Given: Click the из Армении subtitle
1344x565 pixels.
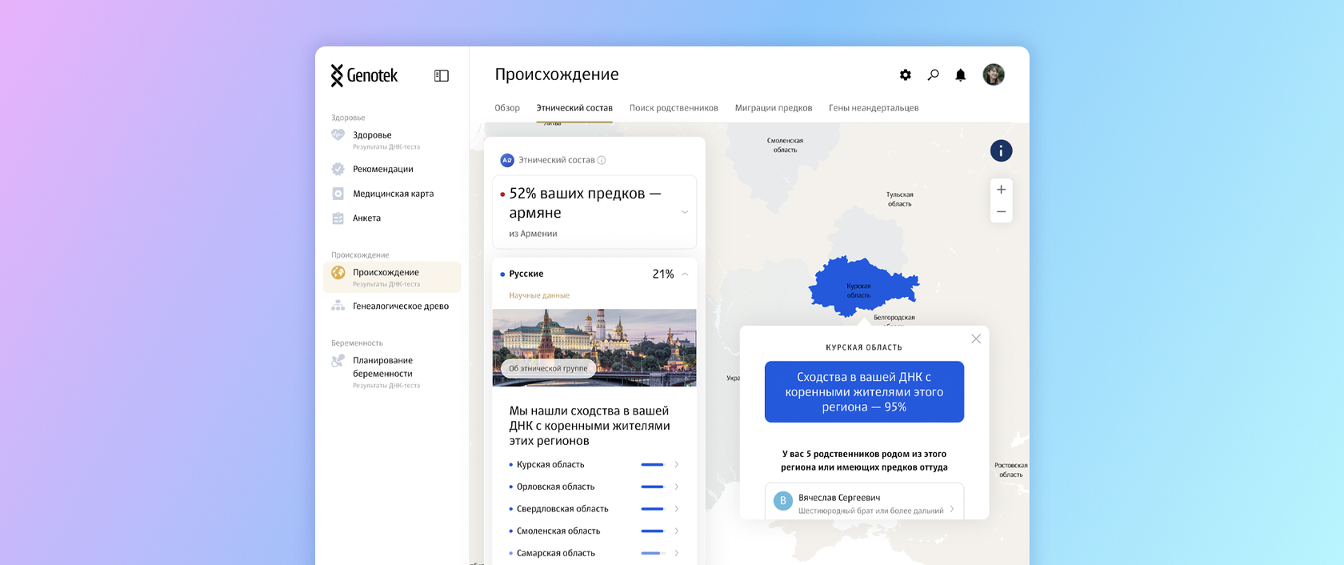Looking at the screenshot, I should tap(533, 234).
